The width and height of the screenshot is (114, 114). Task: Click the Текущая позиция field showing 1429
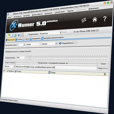click(x=20, y=58)
